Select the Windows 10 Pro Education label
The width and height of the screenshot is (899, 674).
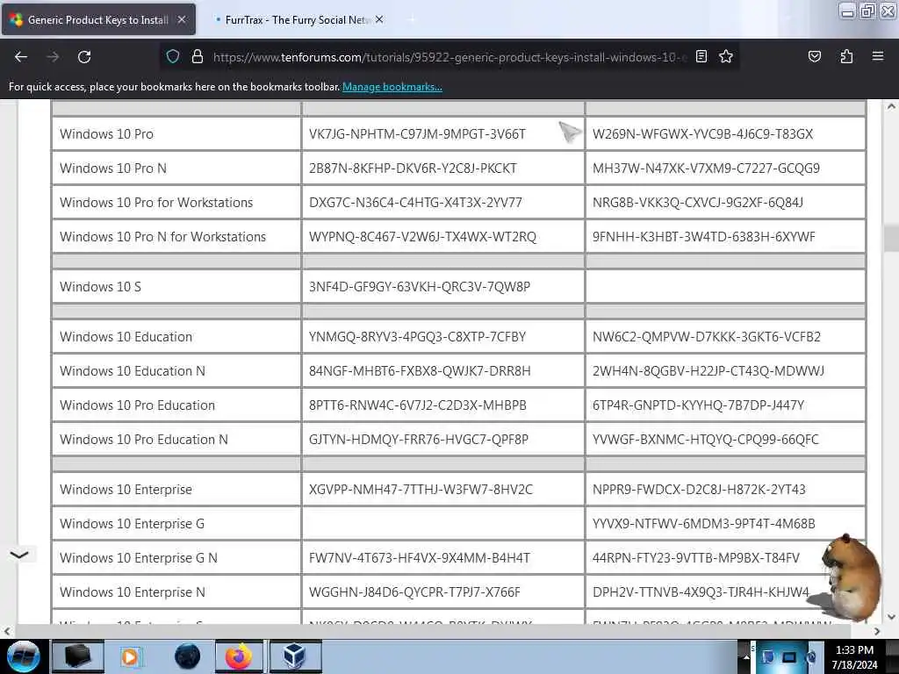click(138, 405)
